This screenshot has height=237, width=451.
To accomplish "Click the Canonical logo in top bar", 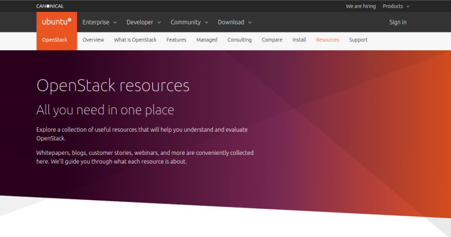I will [49, 6].
